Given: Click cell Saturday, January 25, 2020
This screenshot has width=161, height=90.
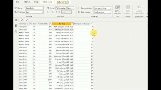Looking at the screenshot, I should [x=63, y=30].
